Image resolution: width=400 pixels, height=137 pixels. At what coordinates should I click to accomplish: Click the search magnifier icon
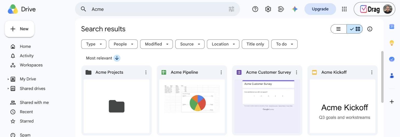click(x=83, y=9)
